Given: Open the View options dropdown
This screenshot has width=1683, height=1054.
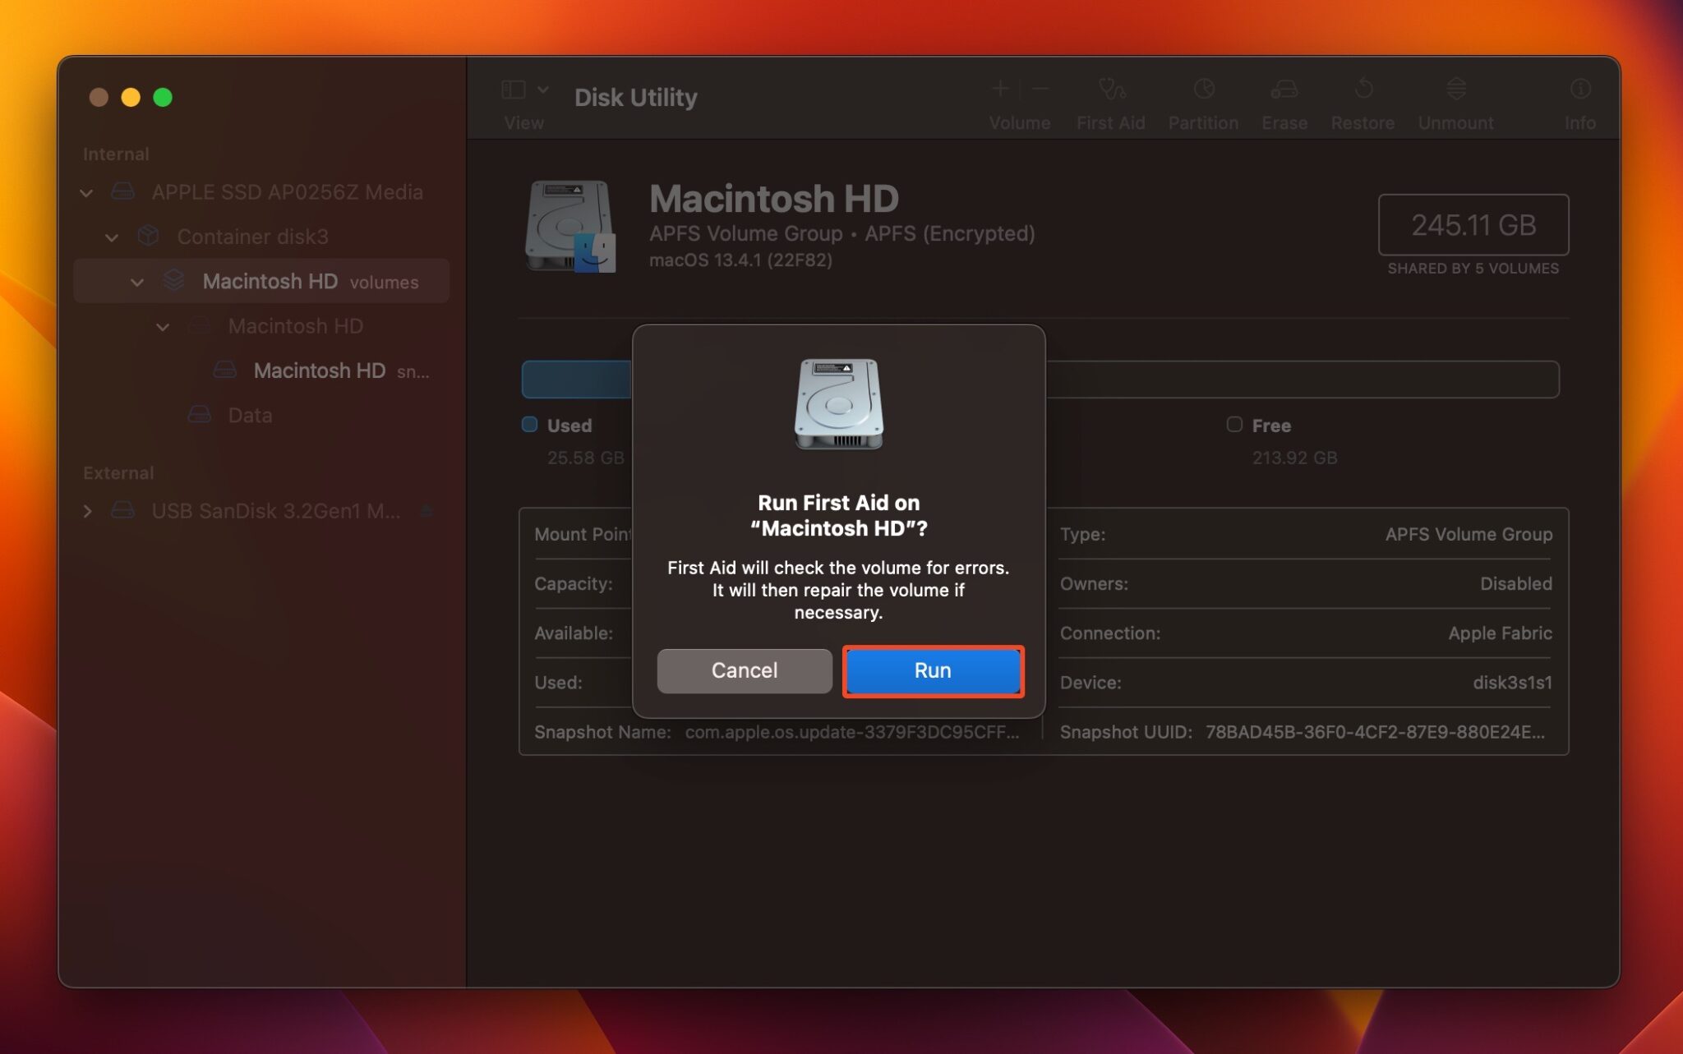Looking at the screenshot, I should click(542, 89).
